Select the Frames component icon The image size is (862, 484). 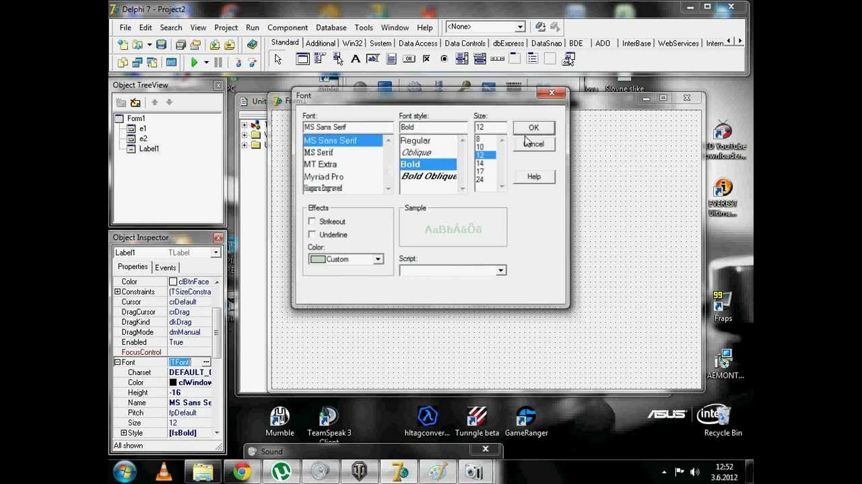point(302,59)
